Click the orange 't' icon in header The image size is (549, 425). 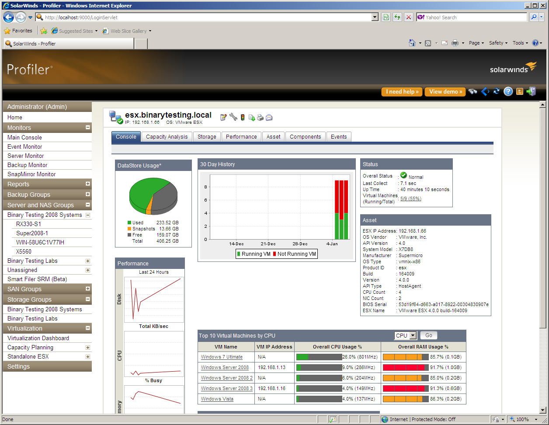point(520,91)
